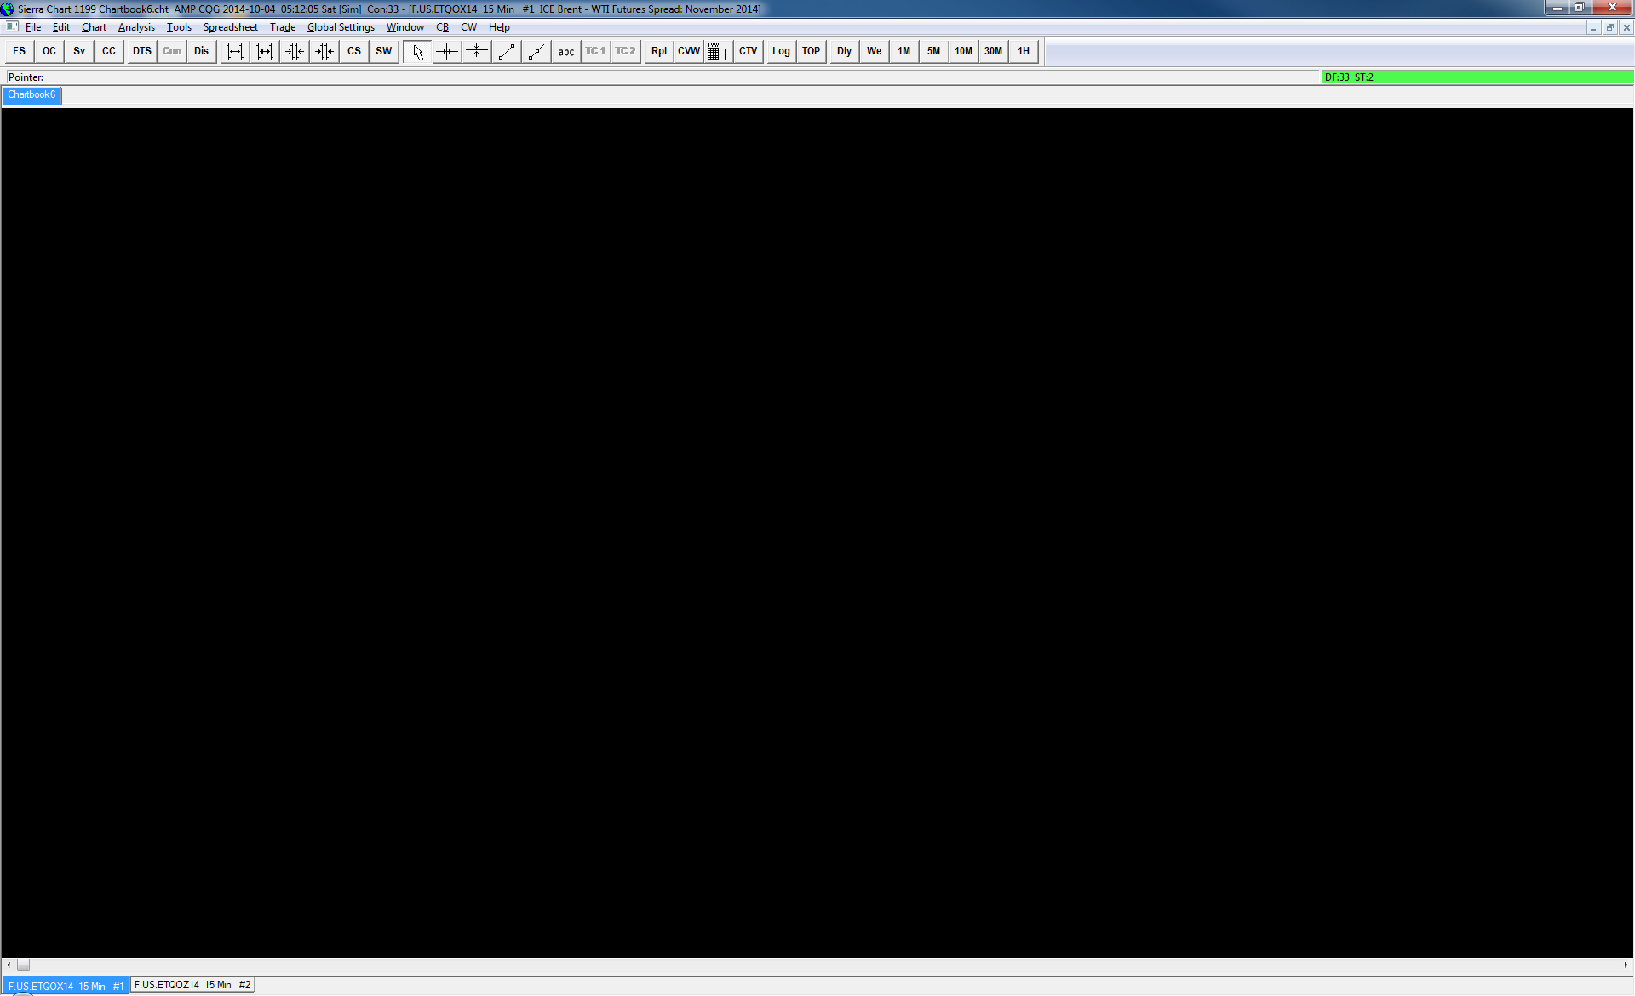1635x996 pixels.
Task: Click the Dis disconnect button
Action: coord(201,51)
